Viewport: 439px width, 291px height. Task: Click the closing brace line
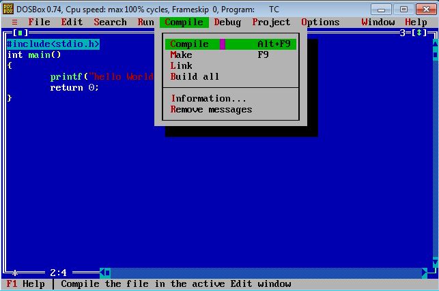pos(10,98)
